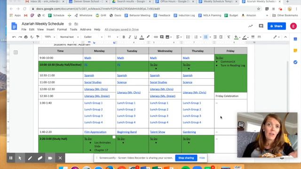Open the text alignment dropdown
The width and height of the screenshot is (301, 169).
pyautogui.click(x=179, y=37)
